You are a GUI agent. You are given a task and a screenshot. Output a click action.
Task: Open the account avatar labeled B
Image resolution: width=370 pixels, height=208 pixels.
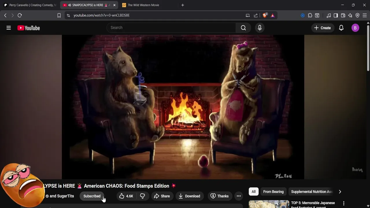[x=355, y=28]
